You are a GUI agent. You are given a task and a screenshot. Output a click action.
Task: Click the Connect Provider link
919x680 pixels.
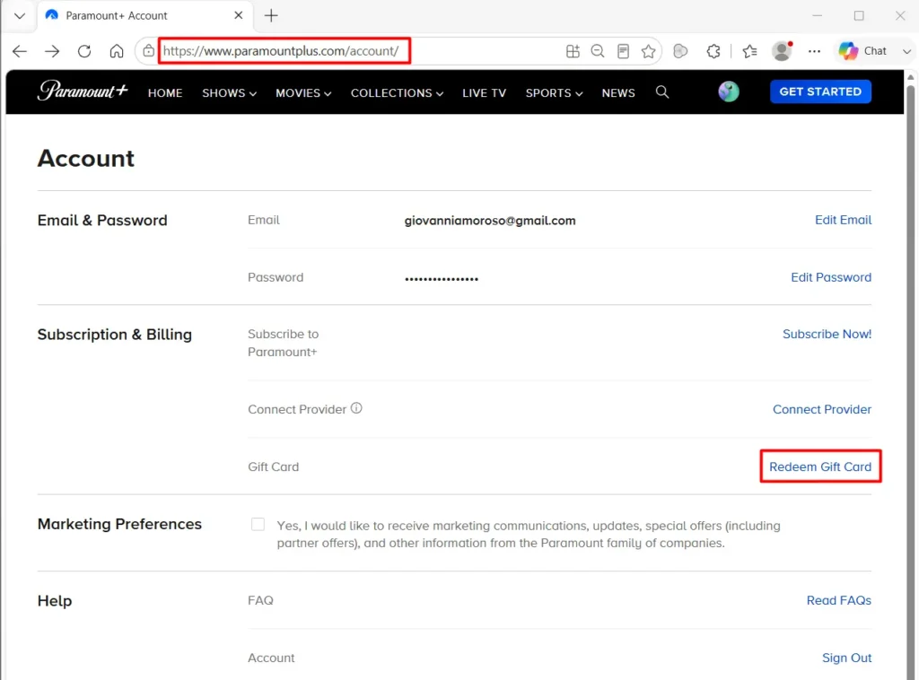click(x=822, y=409)
